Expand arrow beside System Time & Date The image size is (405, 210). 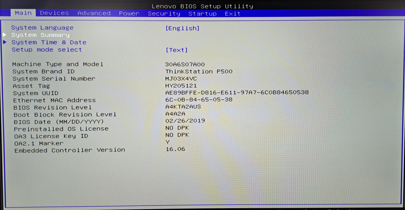[x=5, y=42]
